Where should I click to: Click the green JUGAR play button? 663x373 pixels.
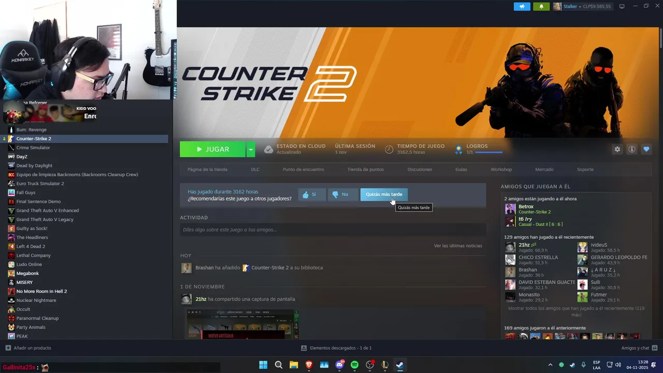coord(213,149)
